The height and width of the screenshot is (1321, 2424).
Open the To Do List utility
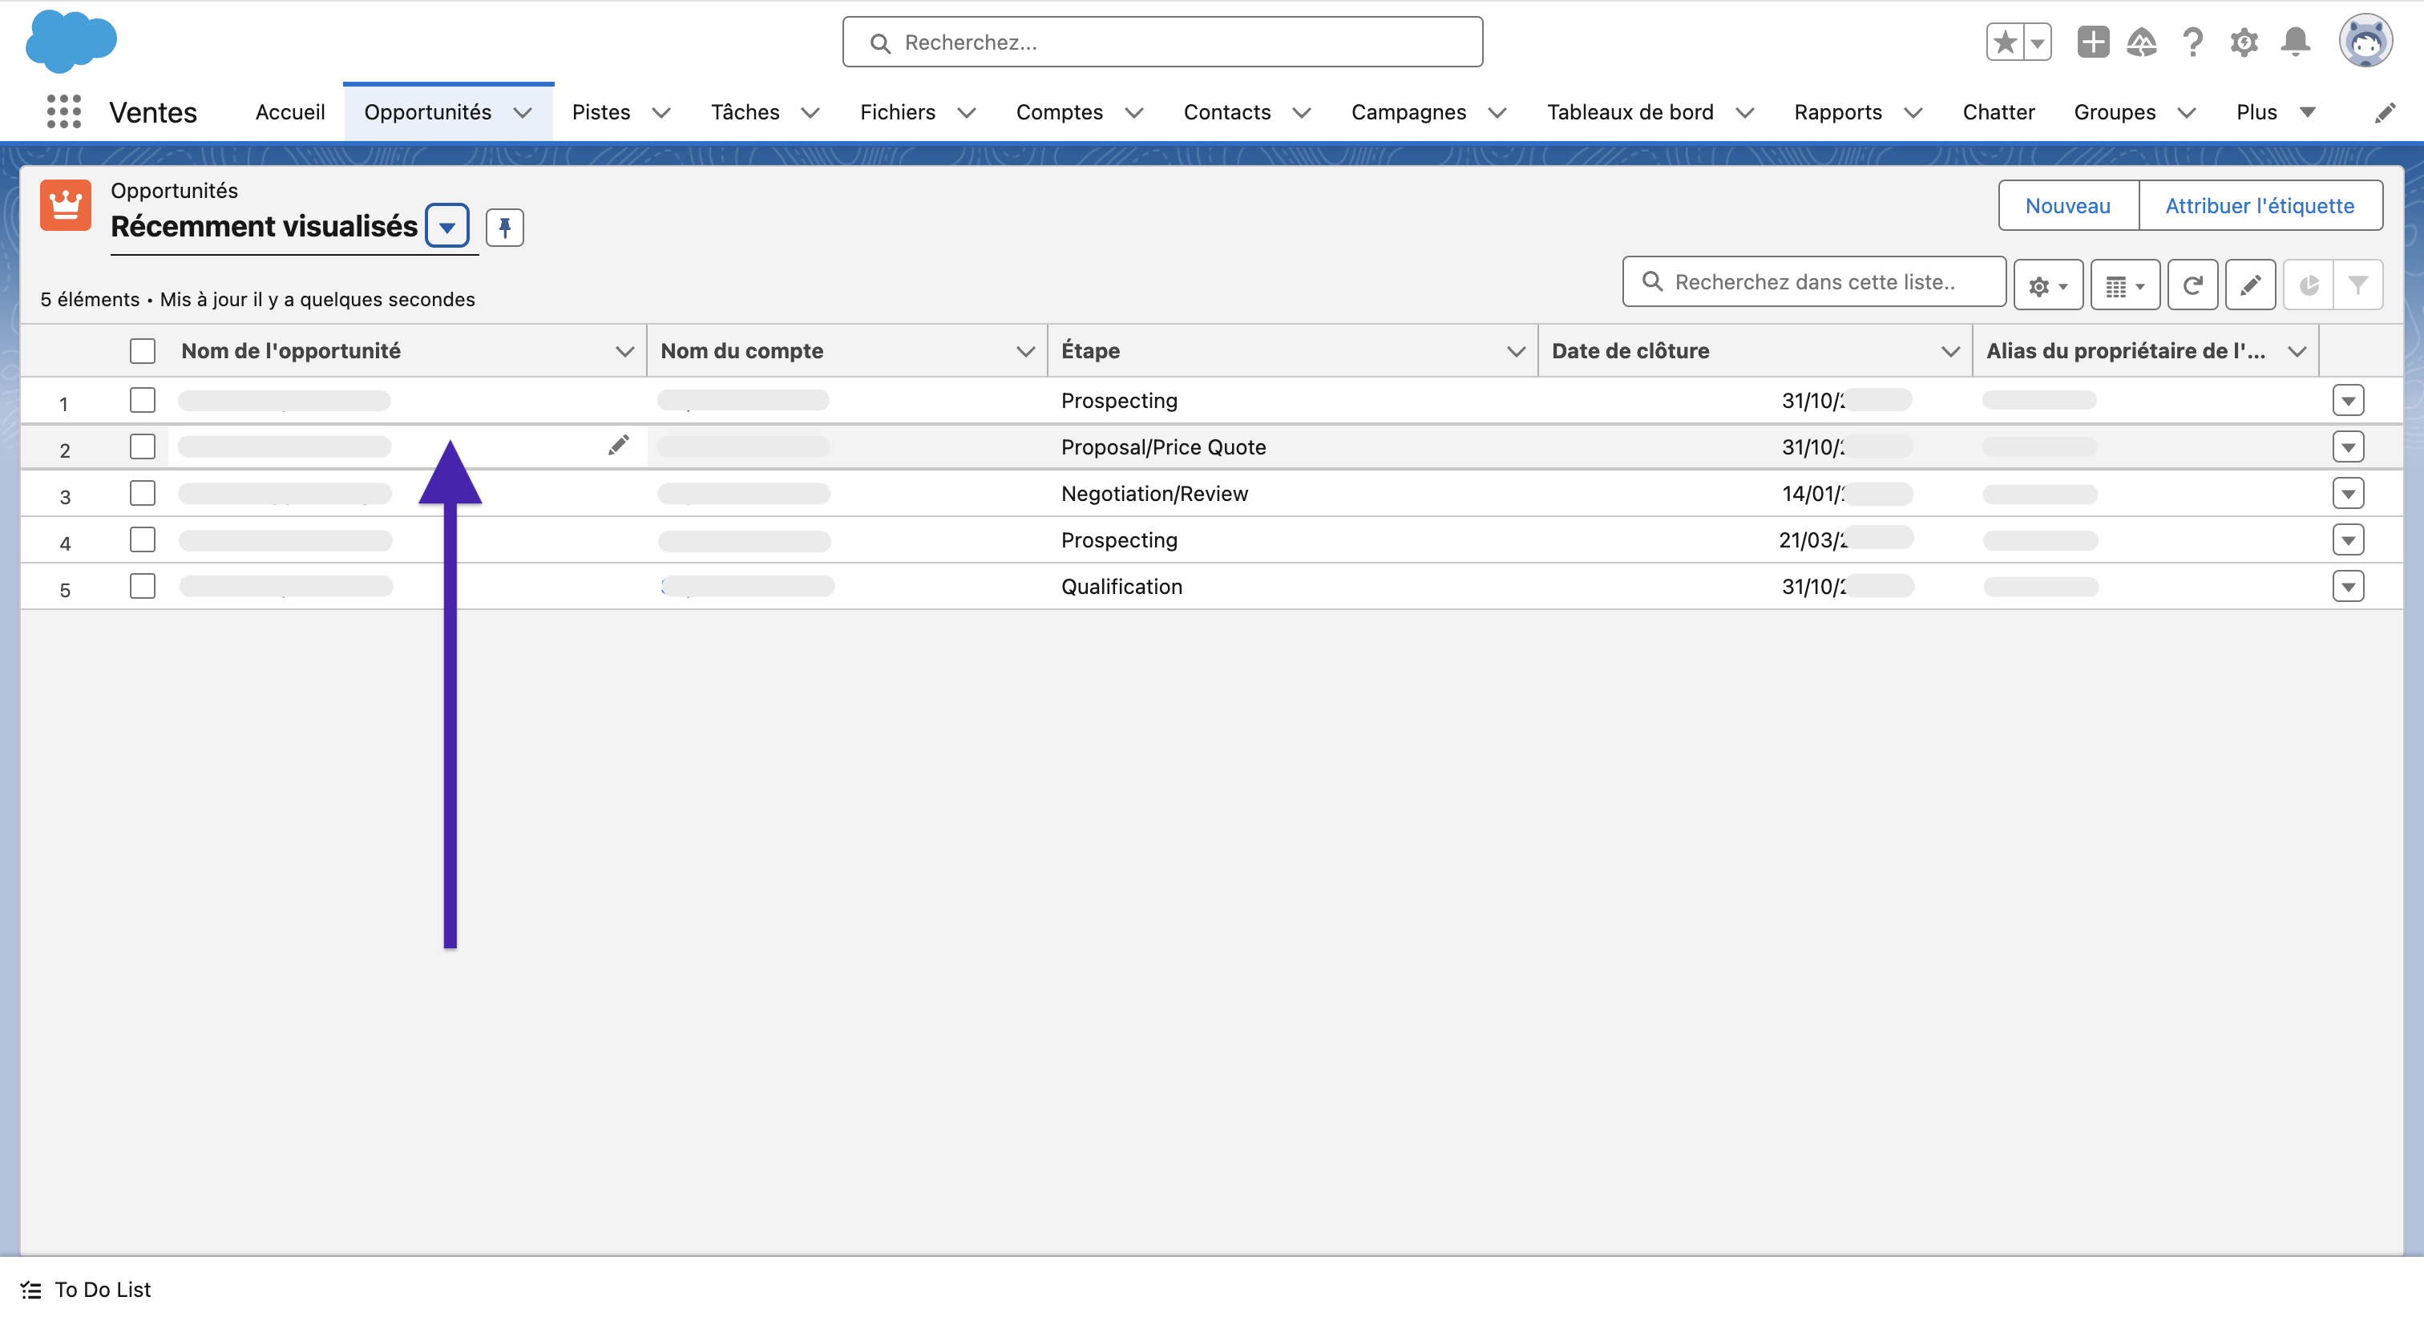point(86,1289)
